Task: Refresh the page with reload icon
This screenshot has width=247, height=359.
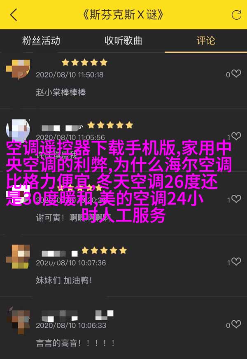Action: tap(236, 15)
